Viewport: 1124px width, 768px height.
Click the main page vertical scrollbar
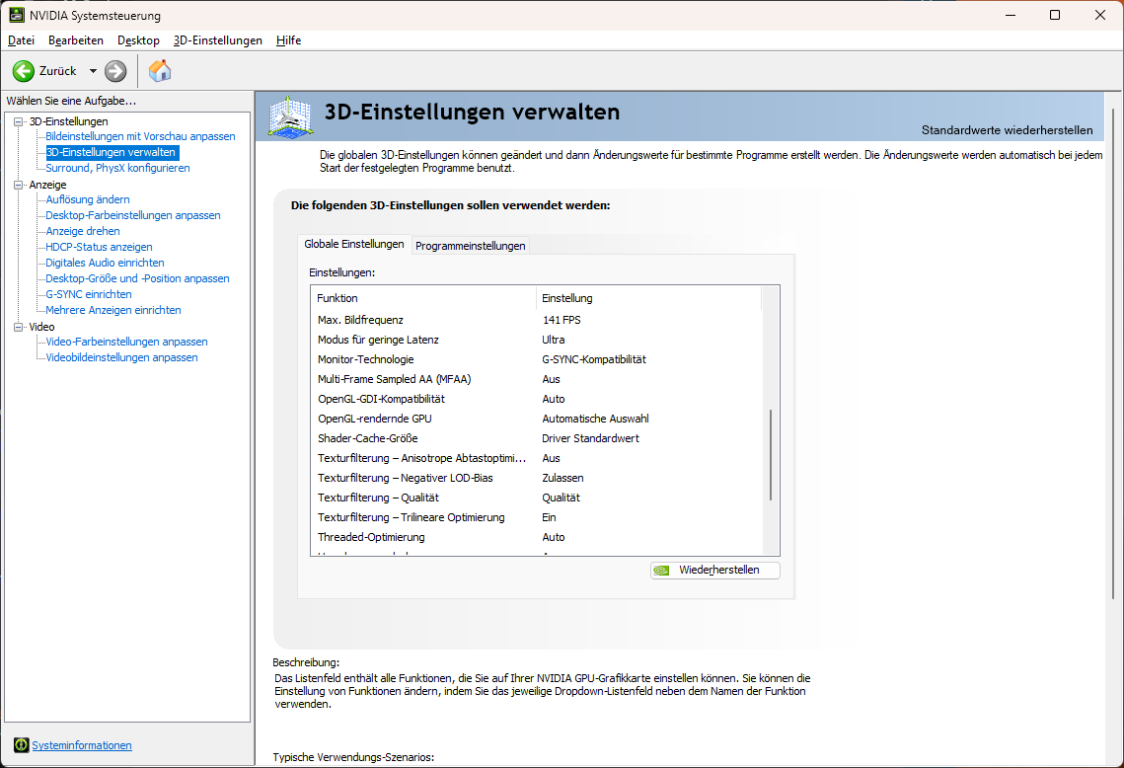(x=1113, y=354)
